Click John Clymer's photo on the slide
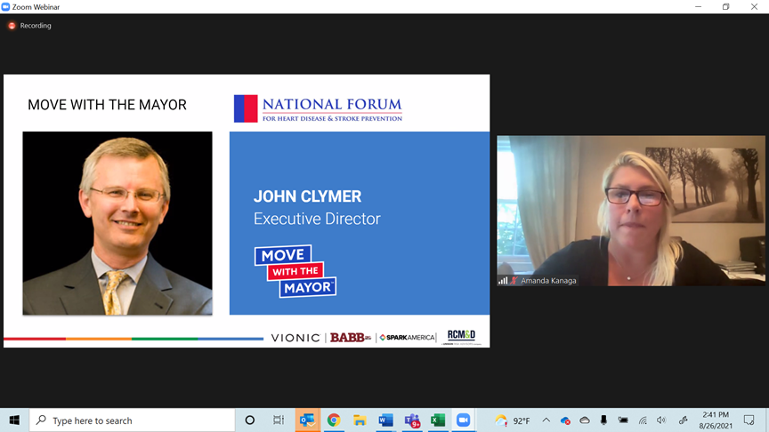The height and width of the screenshot is (432, 769). pos(117,223)
